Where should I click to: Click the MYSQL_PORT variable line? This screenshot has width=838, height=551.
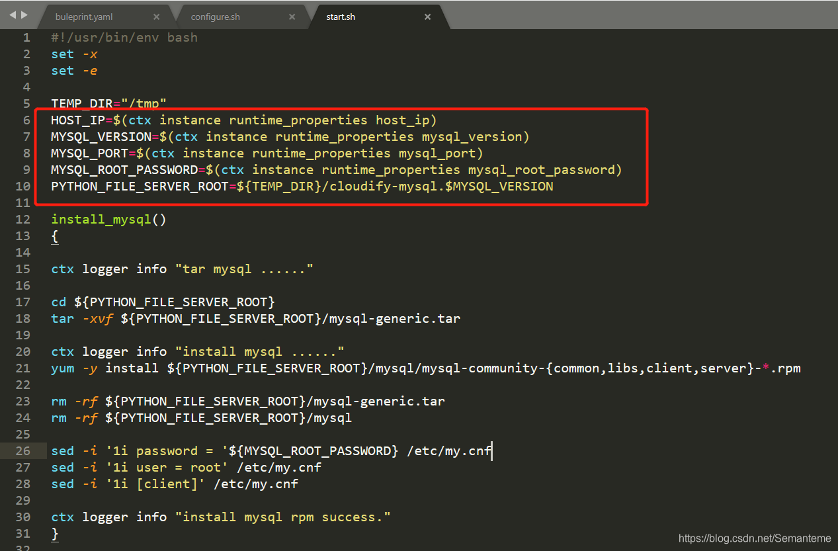267,153
